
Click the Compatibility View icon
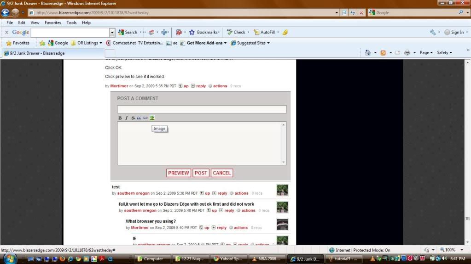pyautogui.click(x=344, y=12)
